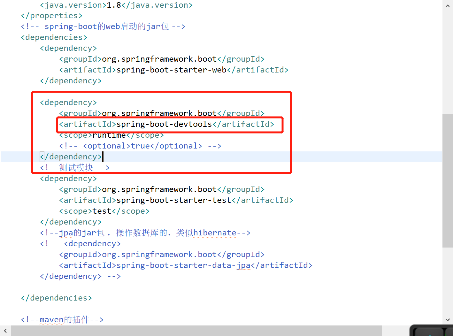Click the </dependency> tag on the highlighted line
This screenshot has width=453, height=336.
tap(71, 157)
